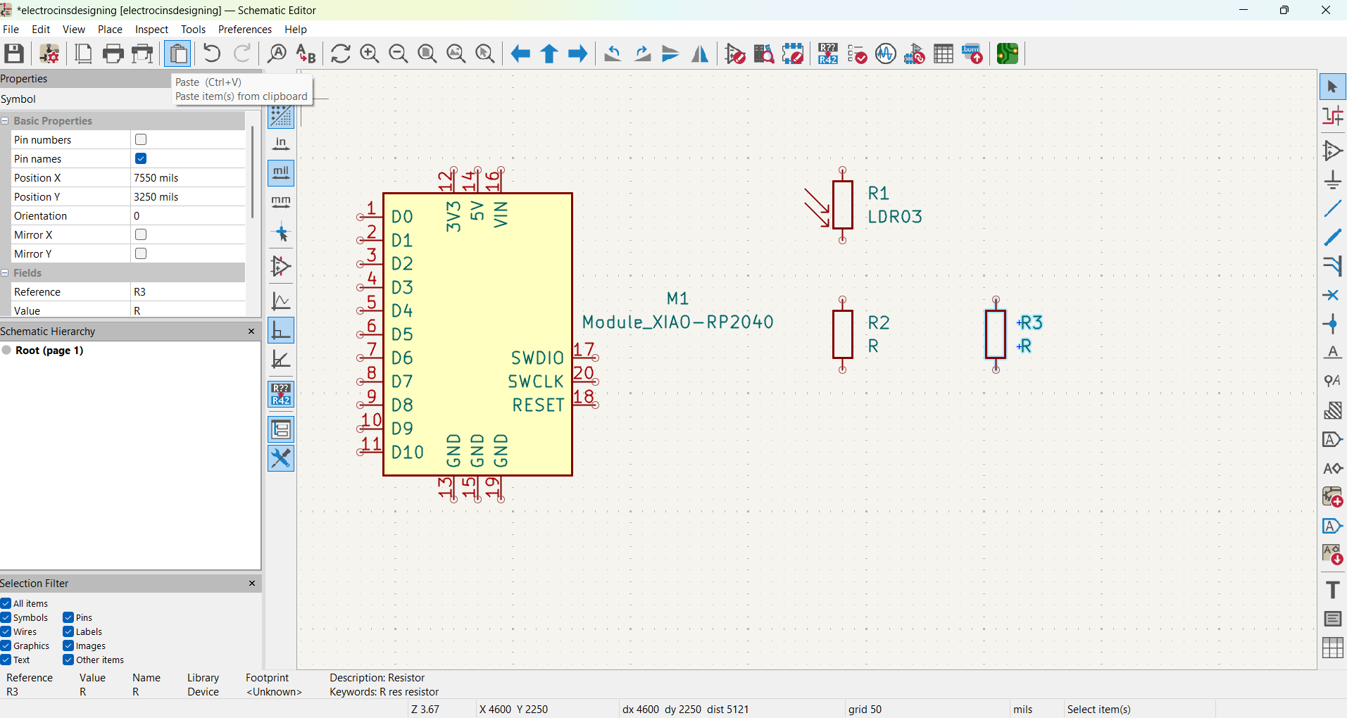This screenshot has width=1347, height=718.
Task: Open Find and Replace tool
Action: click(x=306, y=53)
